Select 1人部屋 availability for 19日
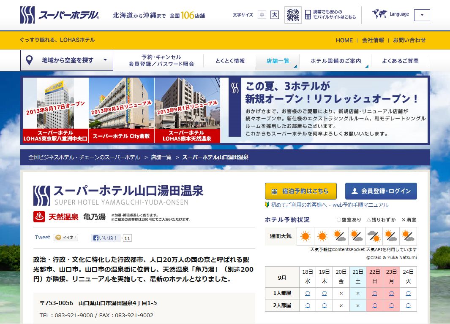Screen dimensions: 450x324 tap(325, 293)
